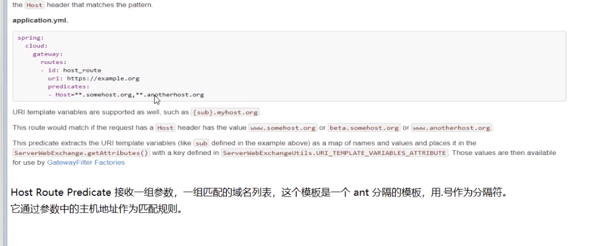597x246 pixels.
Task: Click the gateway: key in YAML snippet
Action: [48, 54]
